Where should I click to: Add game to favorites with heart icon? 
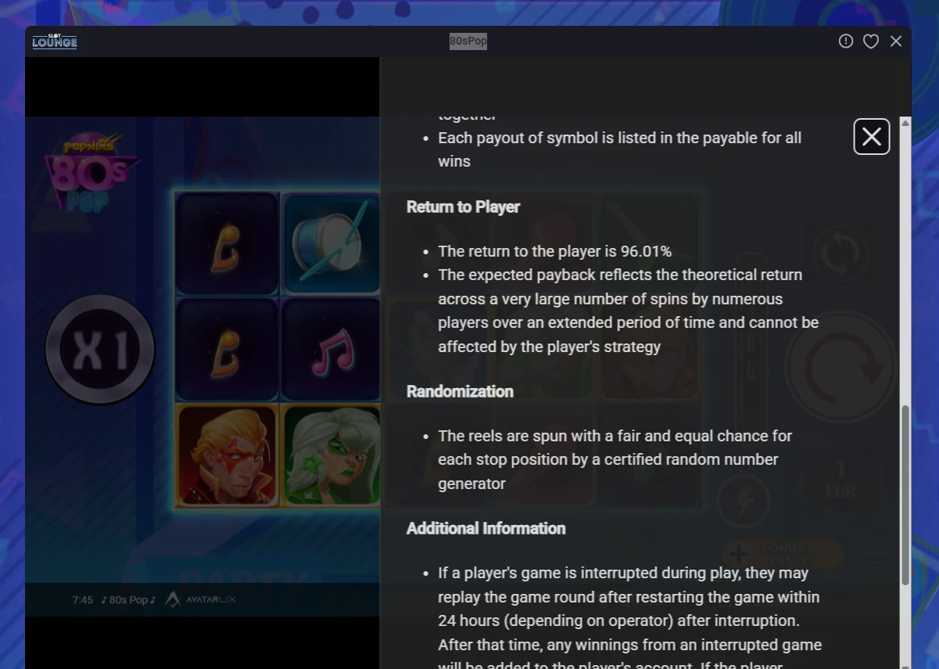pyautogui.click(x=871, y=41)
